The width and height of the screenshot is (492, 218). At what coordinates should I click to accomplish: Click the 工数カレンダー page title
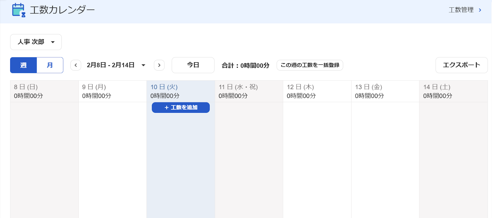pyautogui.click(x=62, y=10)
